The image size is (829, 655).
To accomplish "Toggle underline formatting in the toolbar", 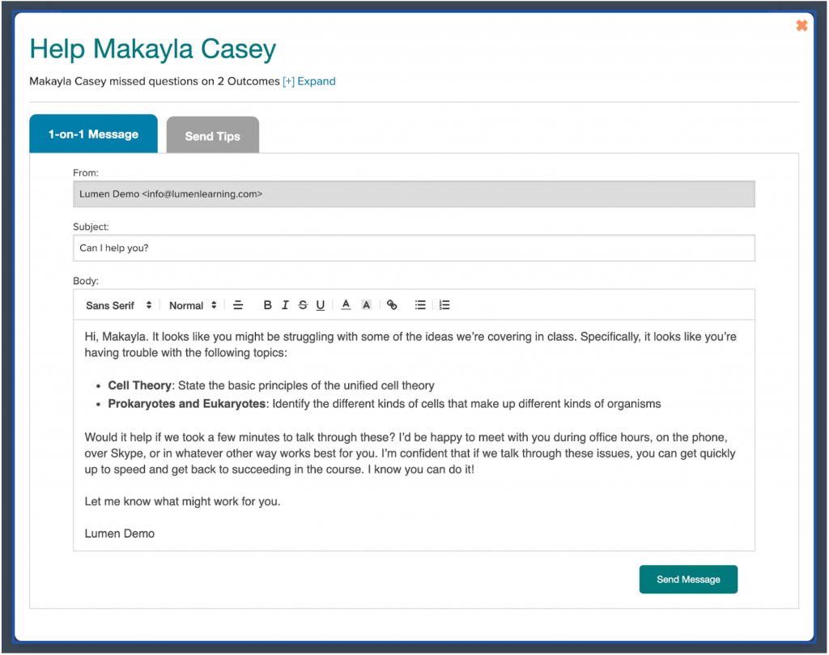I will [x=321, y=305].
